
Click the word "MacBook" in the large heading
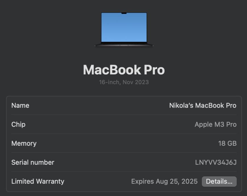pos(112,70)
